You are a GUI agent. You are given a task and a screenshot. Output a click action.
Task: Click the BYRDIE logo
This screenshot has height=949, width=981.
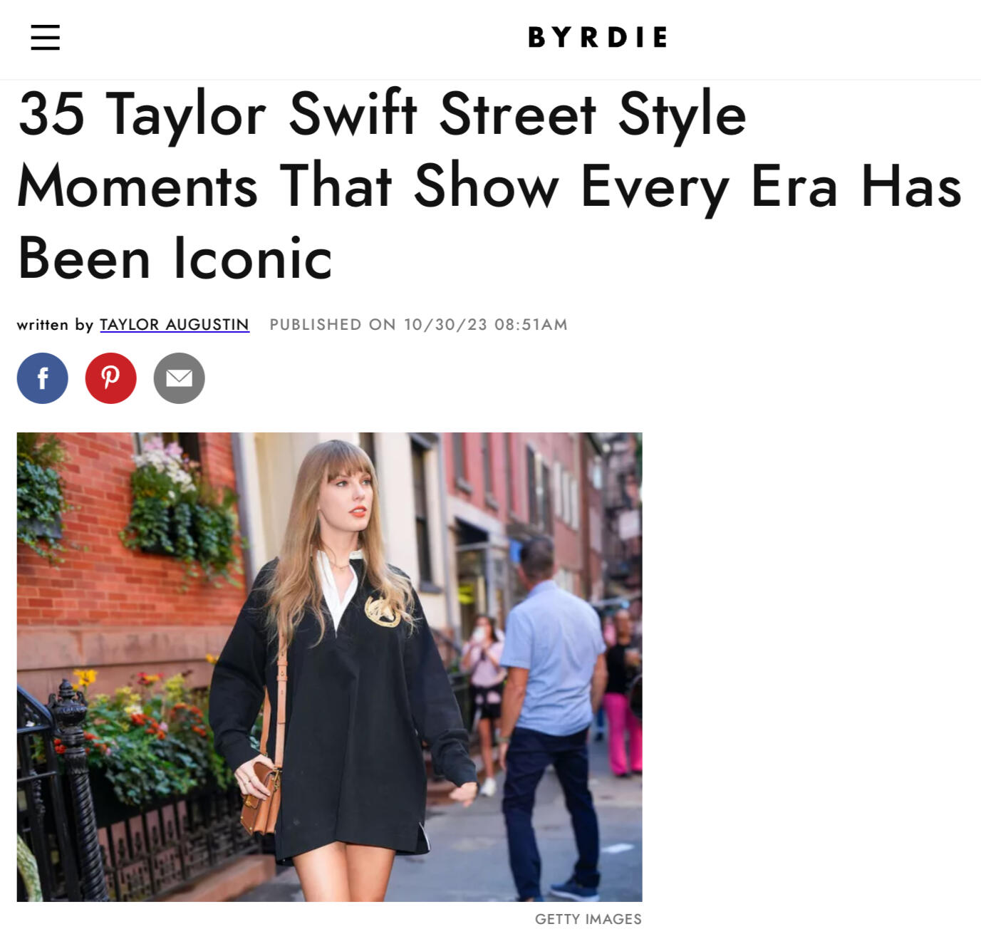point(598,37)
